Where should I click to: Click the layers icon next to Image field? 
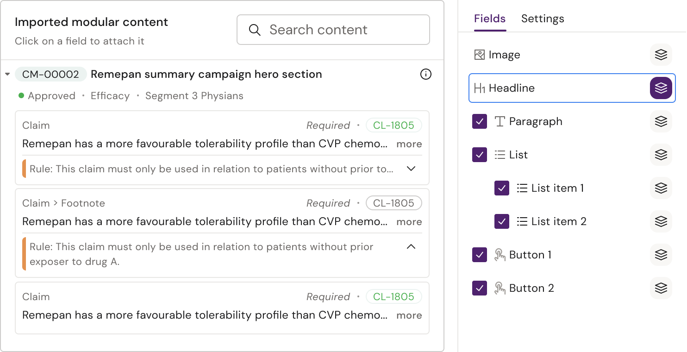click(661, 55)
